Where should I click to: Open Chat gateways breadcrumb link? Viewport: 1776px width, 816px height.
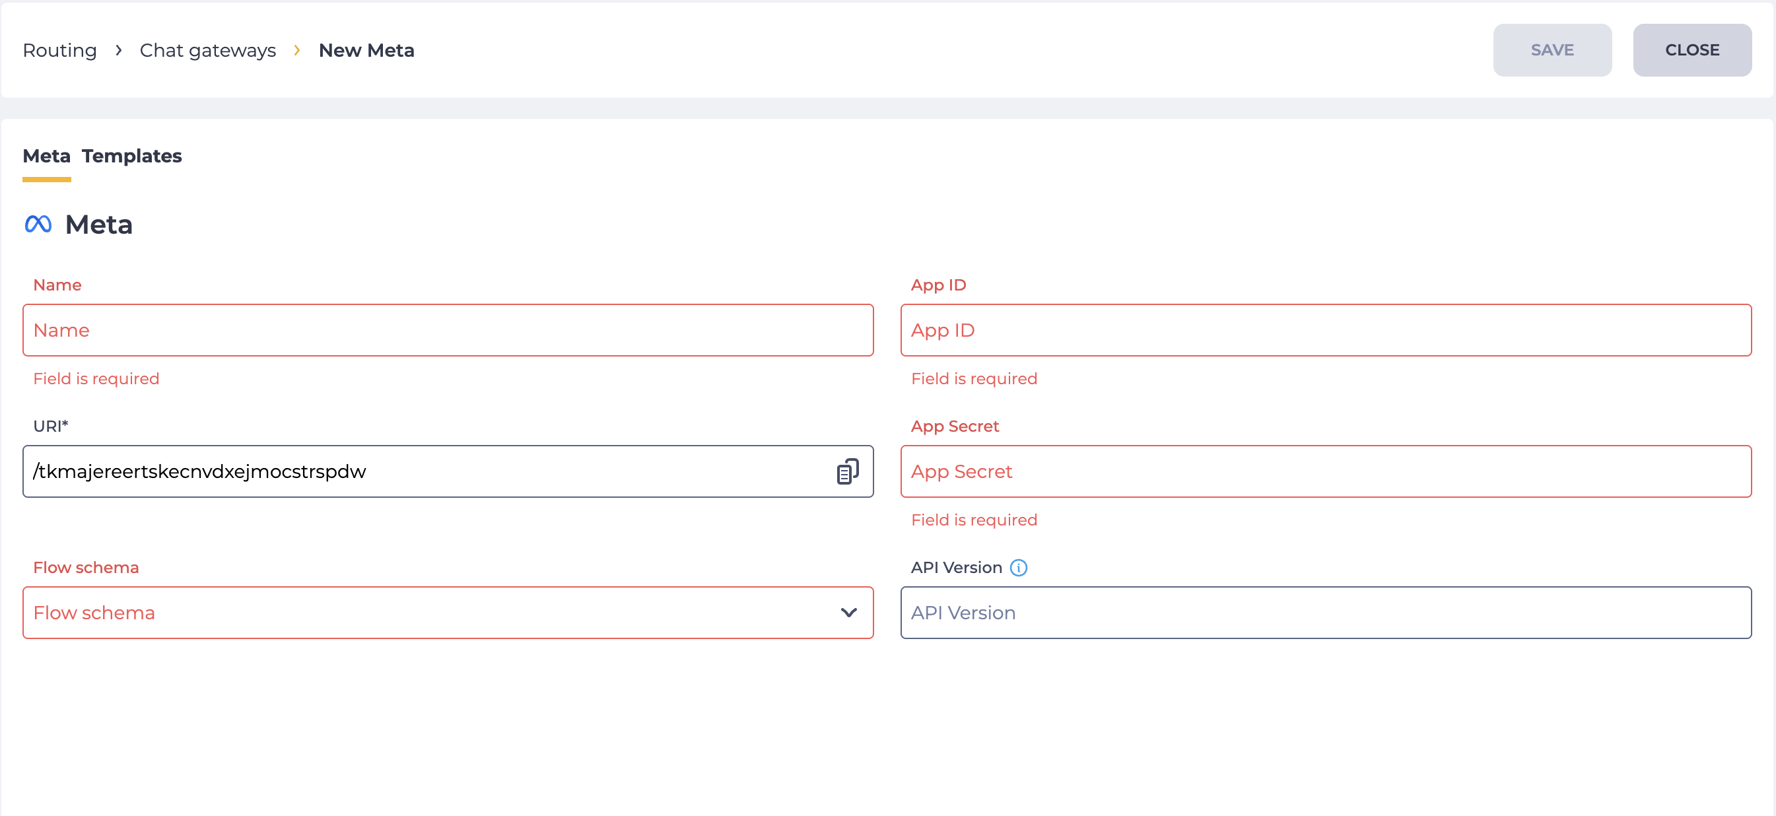207,50
